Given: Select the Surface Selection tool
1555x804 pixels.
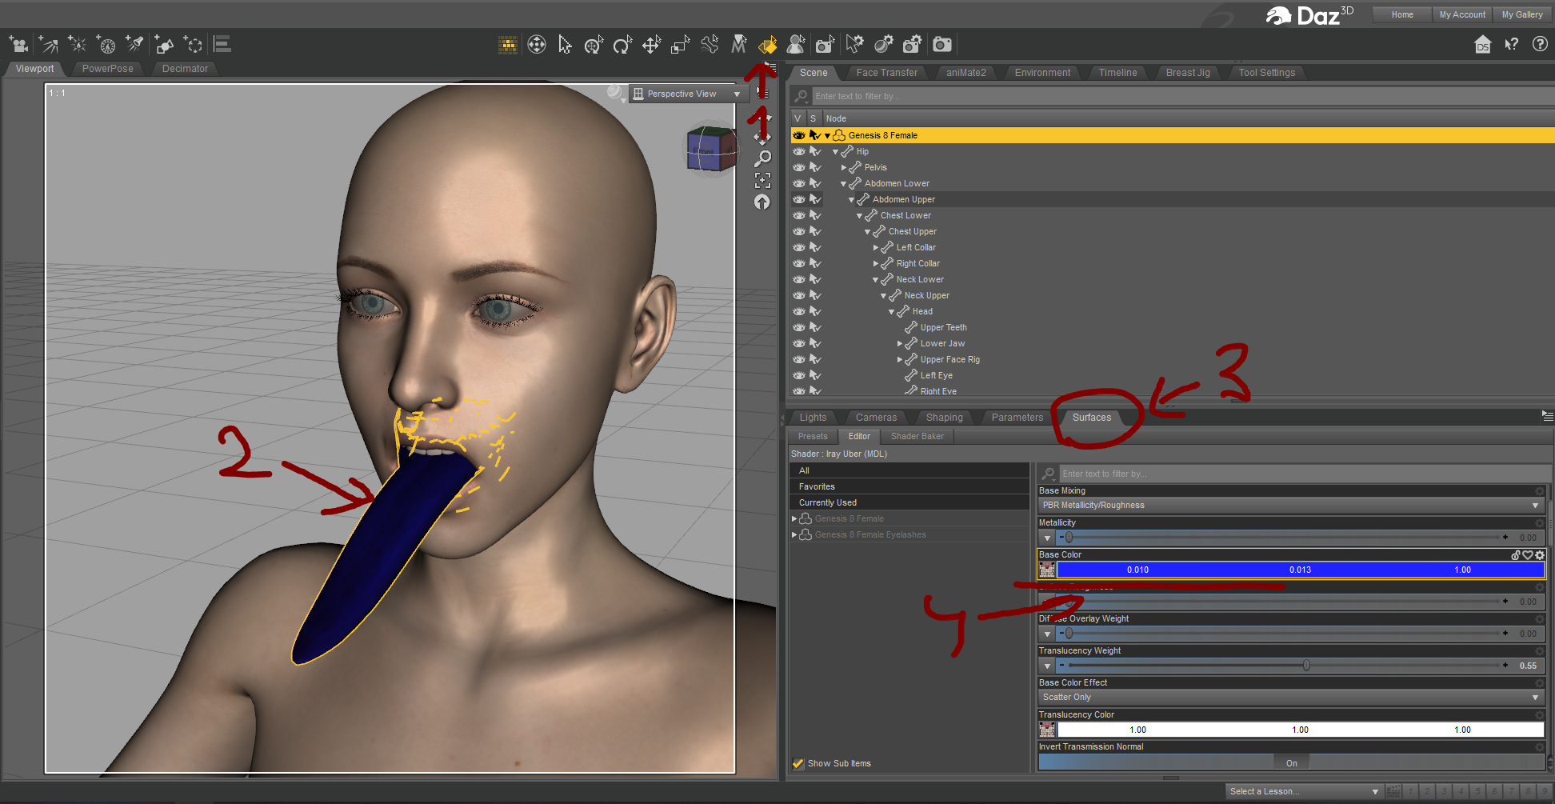Looking at the screenshot, I should click(x=767, y=45).
